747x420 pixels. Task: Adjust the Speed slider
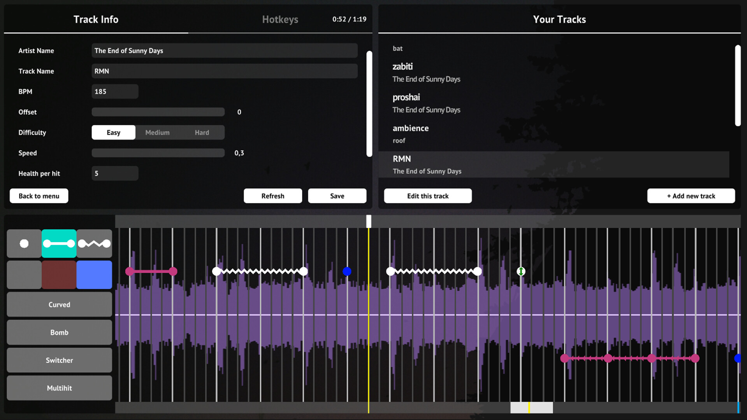click(158, 152)
